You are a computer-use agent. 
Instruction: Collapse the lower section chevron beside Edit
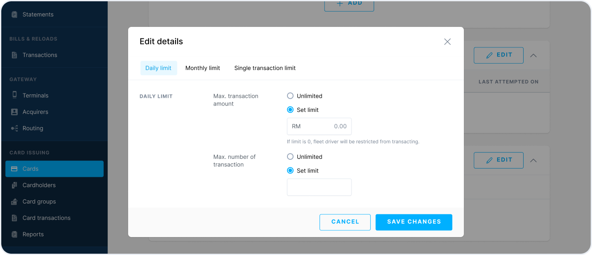tap(533, 161)
